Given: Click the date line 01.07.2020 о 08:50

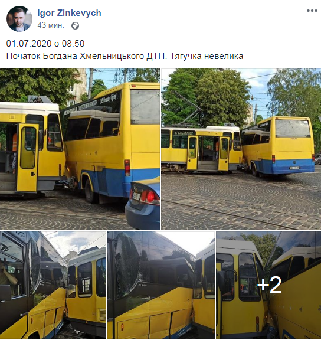Looking at the screenshot, I should 45,44.
